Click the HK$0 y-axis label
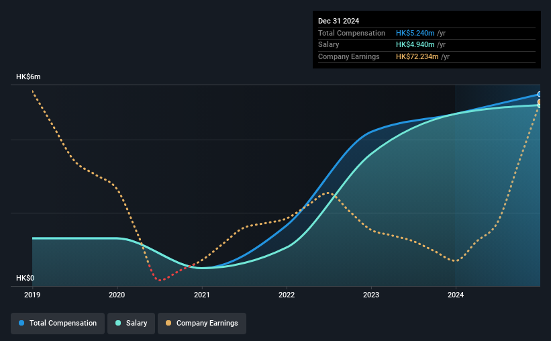551x341 pixels. 26,278
